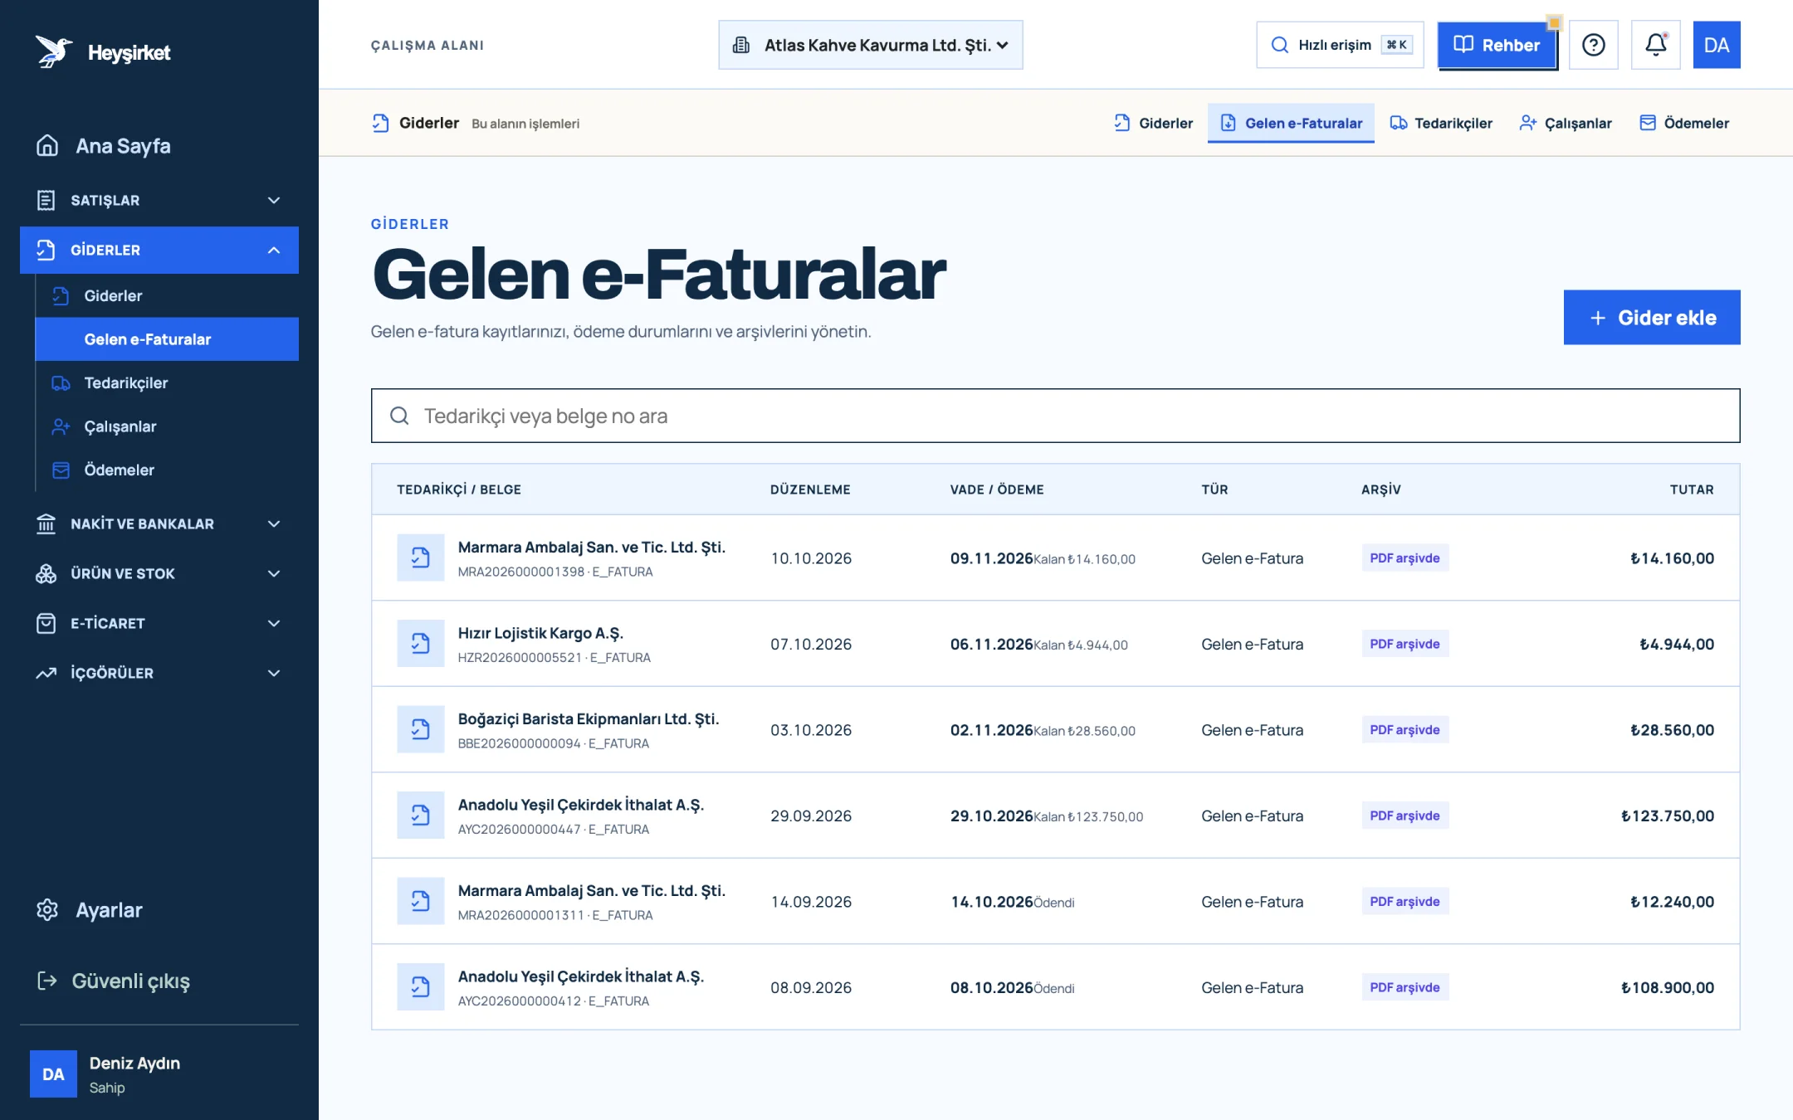Switch to the Giderler tab in top bar
This screenshot has width=1793, height=1120.
tap(1153, 123)
